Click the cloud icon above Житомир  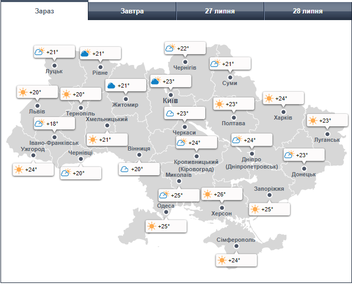click(x=111, y=85)
